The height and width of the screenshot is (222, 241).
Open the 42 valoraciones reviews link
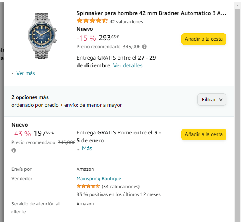pos(126,22)
